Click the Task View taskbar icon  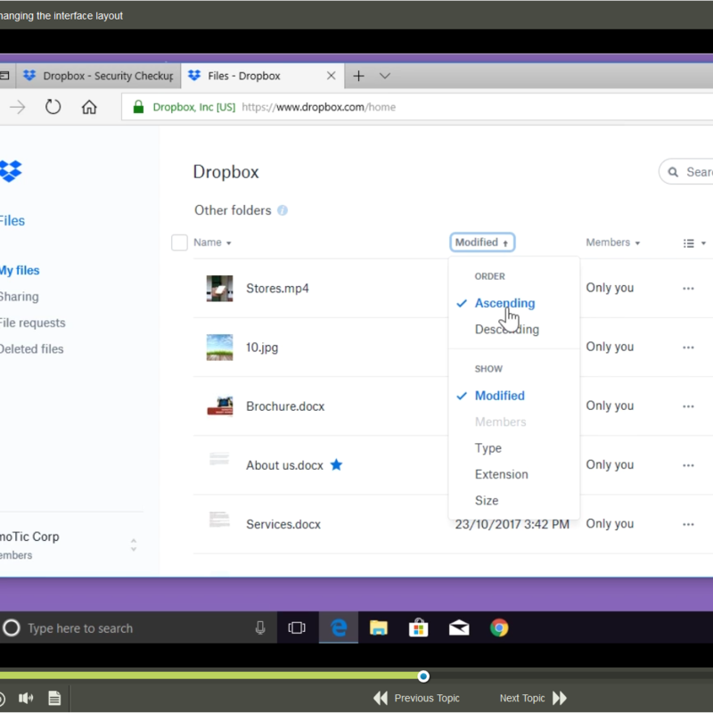coord(297,628)
